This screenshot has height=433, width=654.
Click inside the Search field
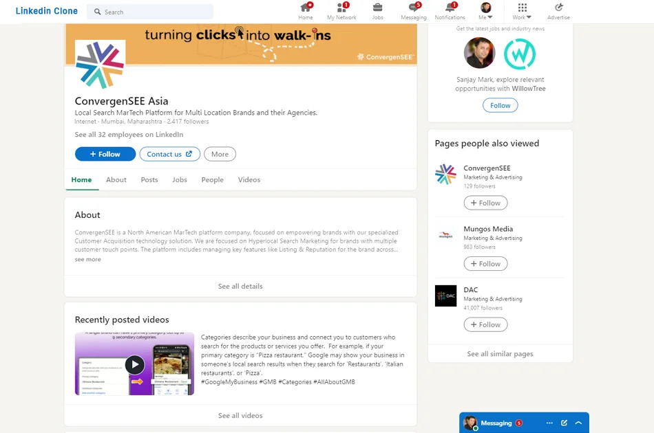[149, 12]
